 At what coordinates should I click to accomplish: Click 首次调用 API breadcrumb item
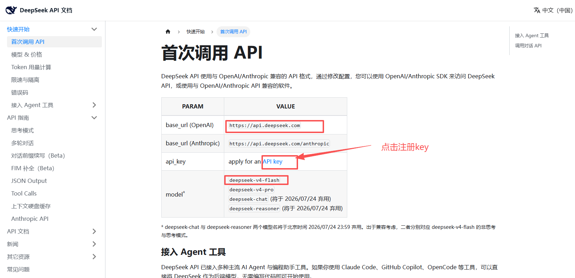coord(233,32)
